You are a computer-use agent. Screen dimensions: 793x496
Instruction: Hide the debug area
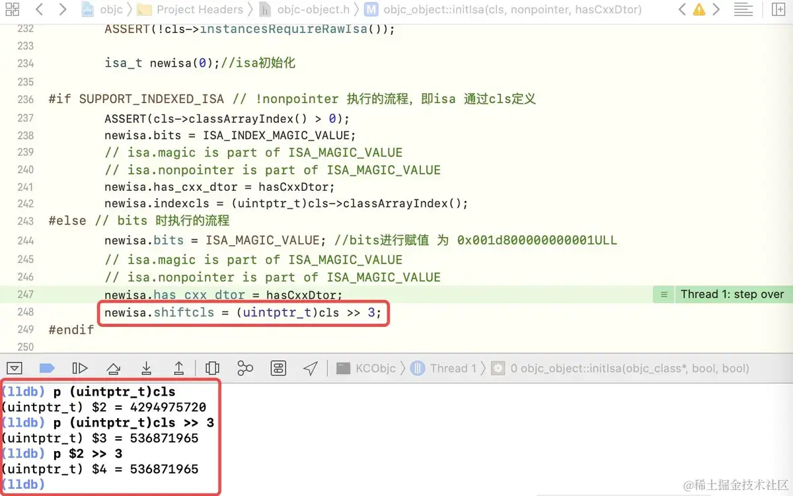click(x=15, y=368)
